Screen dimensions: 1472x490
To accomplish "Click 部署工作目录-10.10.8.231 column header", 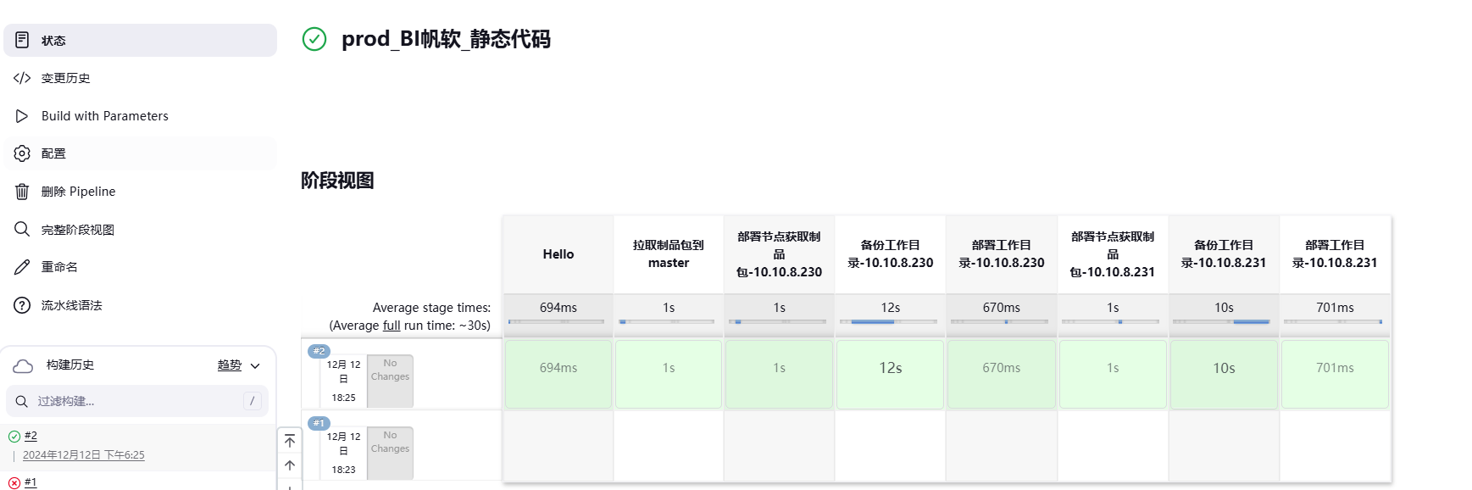I will pyautogui.click(x=1335, y=254).
